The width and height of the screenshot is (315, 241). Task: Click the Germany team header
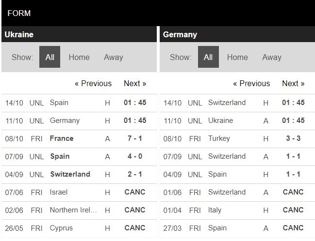(x=180, y=34)
